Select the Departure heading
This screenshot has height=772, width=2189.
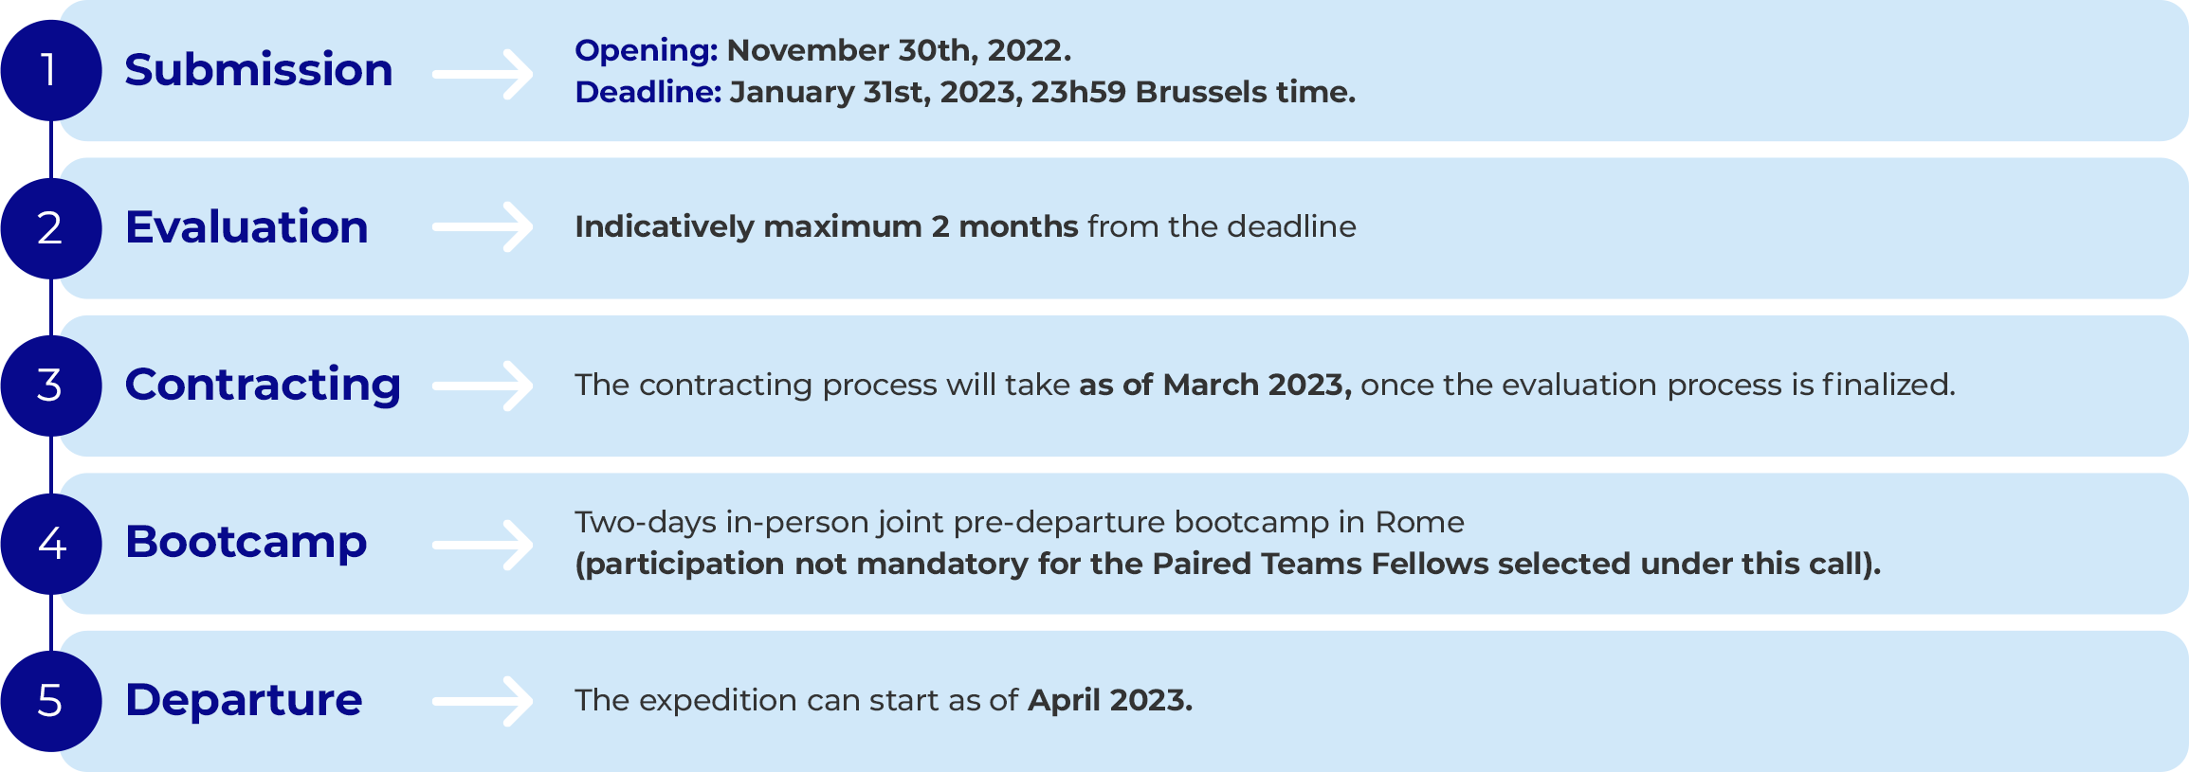tap(244, 701)
